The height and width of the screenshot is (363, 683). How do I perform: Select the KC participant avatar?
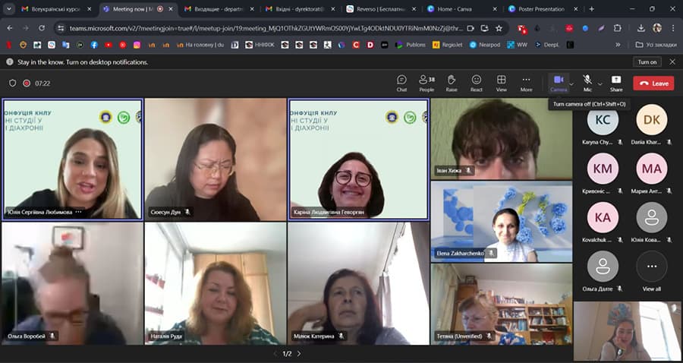[603, 120]
